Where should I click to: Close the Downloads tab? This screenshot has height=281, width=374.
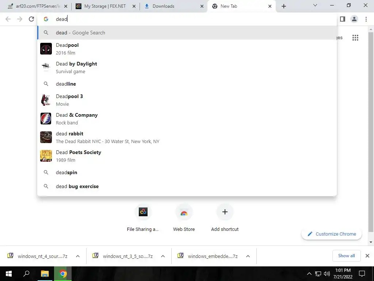click(x=202, y=7)
